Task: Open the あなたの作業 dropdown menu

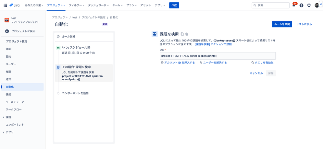Action: point(34,6)
